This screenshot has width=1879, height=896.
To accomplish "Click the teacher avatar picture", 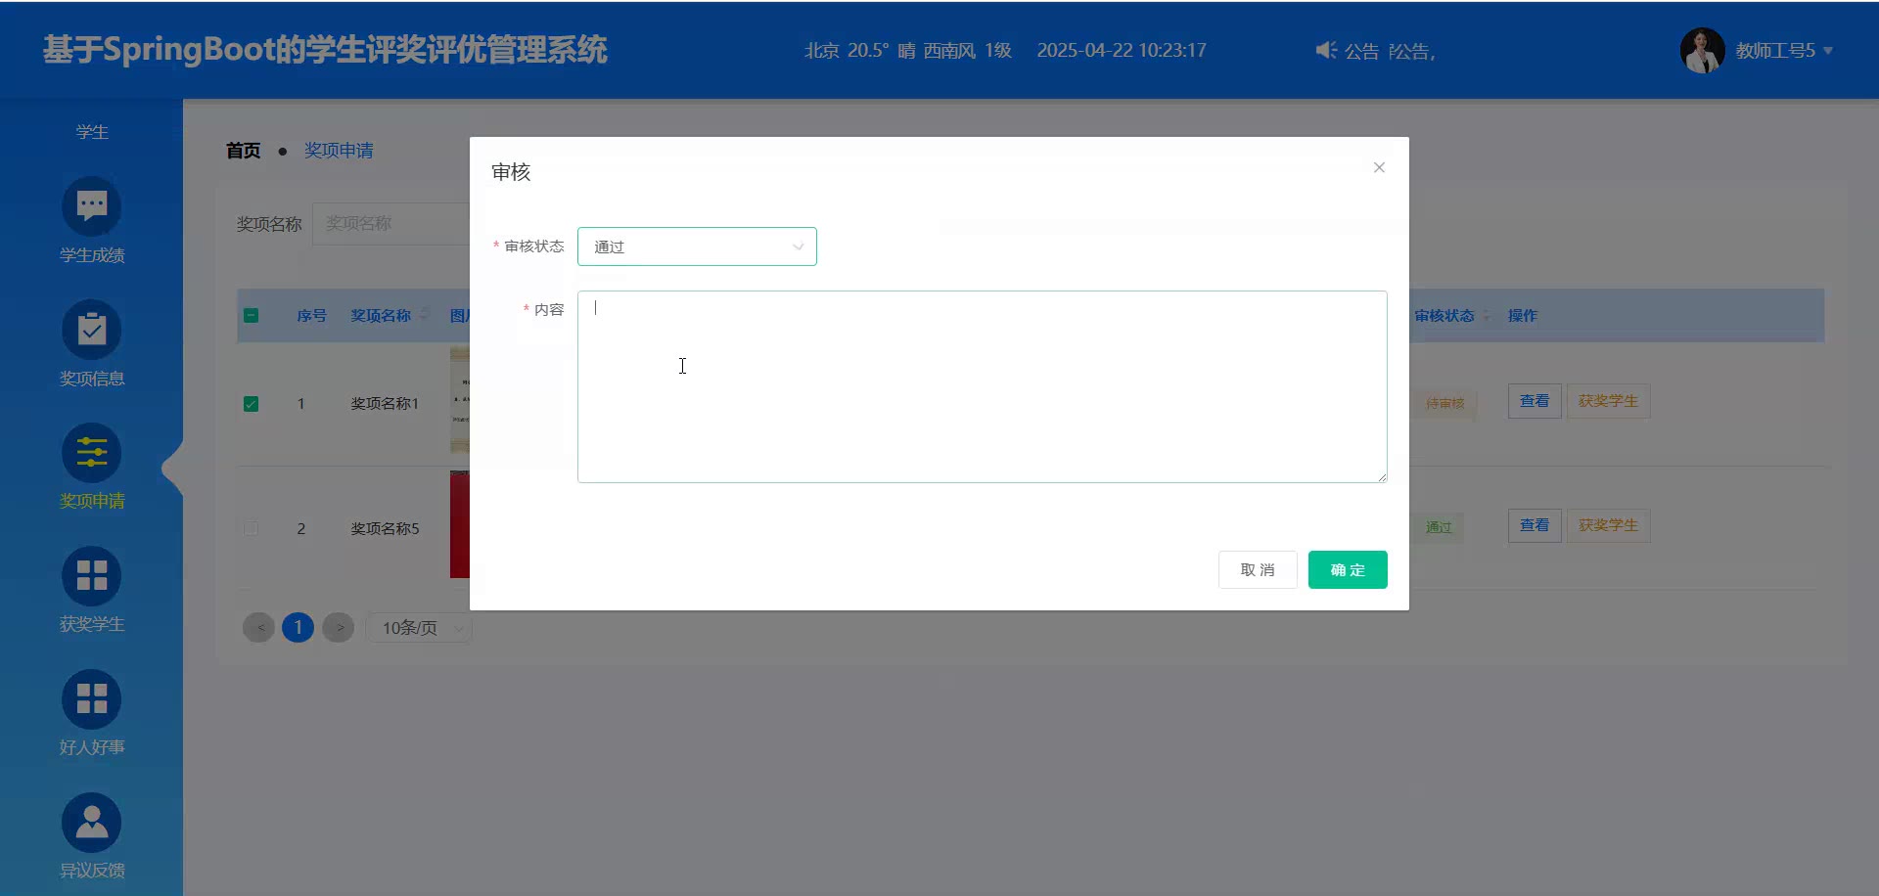I will [1703, 50].
